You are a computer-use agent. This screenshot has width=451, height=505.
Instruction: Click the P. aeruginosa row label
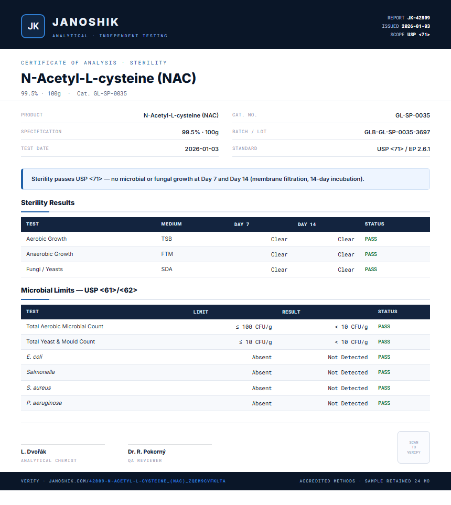click(x=44, y=403)
